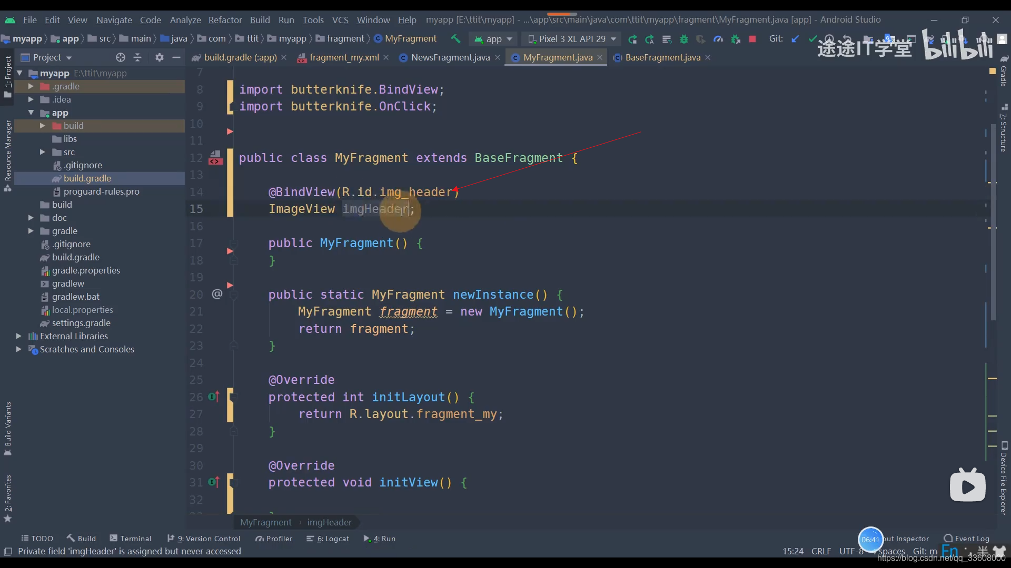Click the CRLF line separator indicator

click(821, 551)
